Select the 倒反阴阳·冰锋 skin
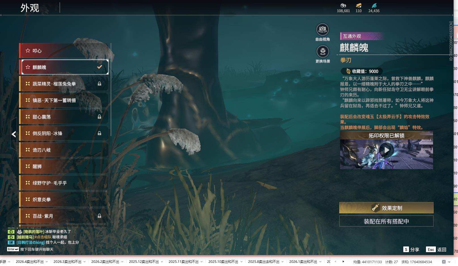 click(64, 133)
